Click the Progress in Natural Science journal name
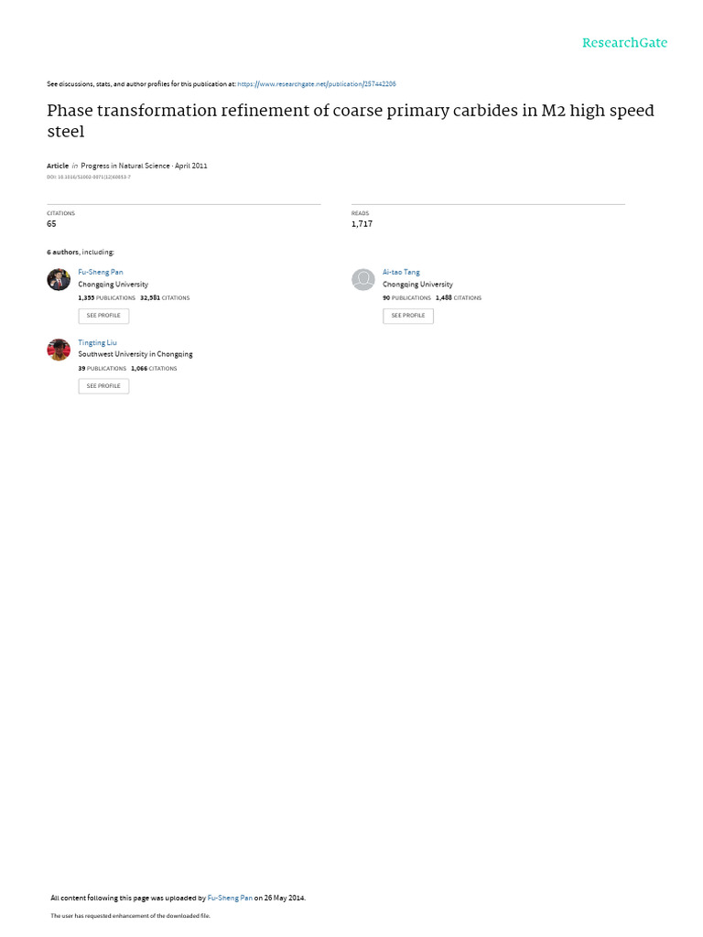703x937 pixels. point(124,166)
